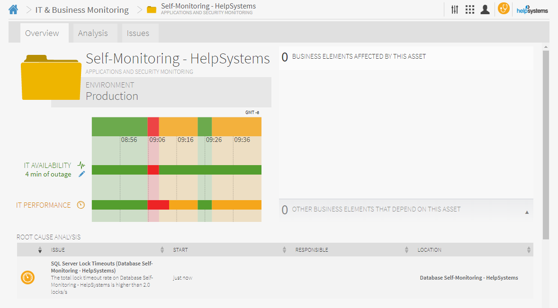Open the apps grid menu
This screenshot has width=558, height=308.
[469, 9]
